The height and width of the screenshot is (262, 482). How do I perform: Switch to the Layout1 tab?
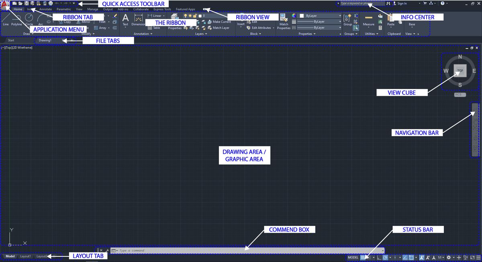(25, 256)
